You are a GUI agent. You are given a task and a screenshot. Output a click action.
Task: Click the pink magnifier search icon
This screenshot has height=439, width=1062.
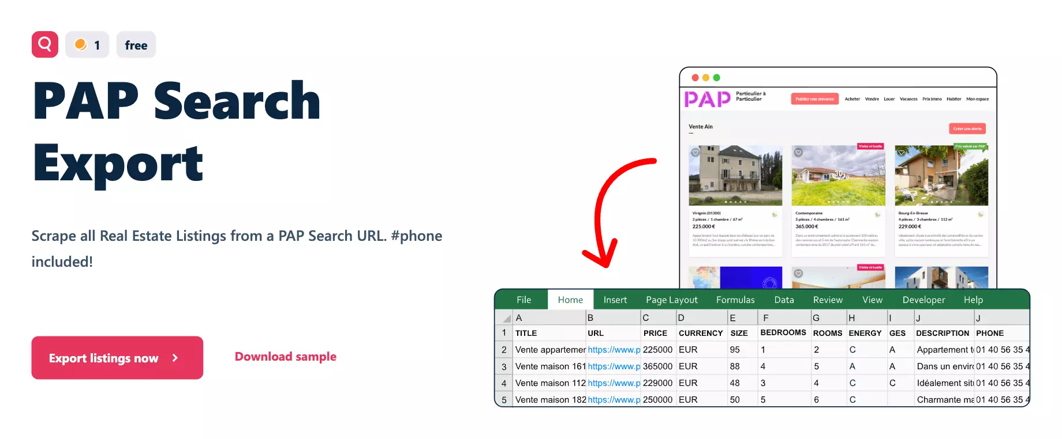pyautogui.click(x=45, y=44)
